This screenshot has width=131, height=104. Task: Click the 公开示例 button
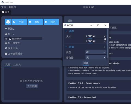pos(32,86)
